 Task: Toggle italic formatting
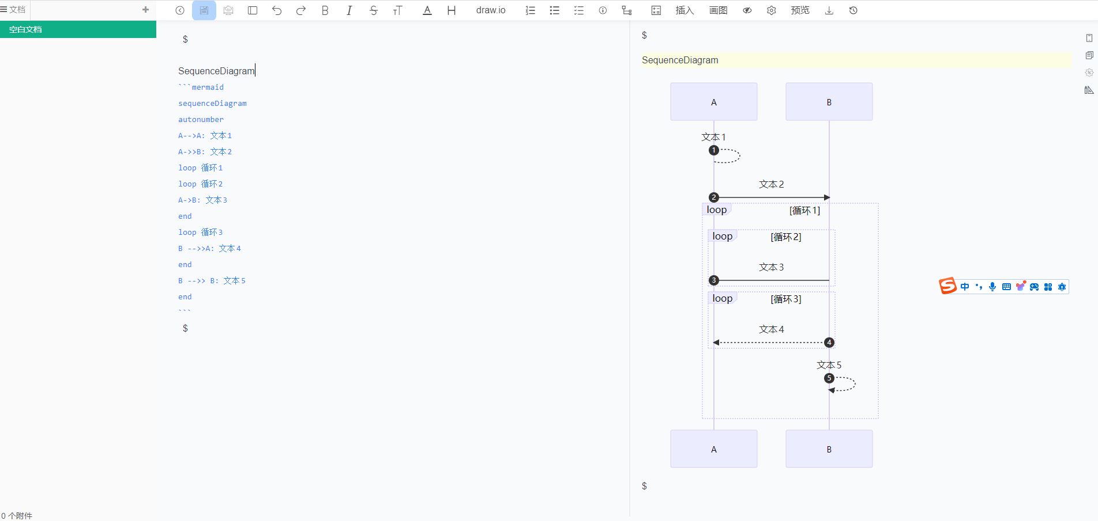coord(349,10)
